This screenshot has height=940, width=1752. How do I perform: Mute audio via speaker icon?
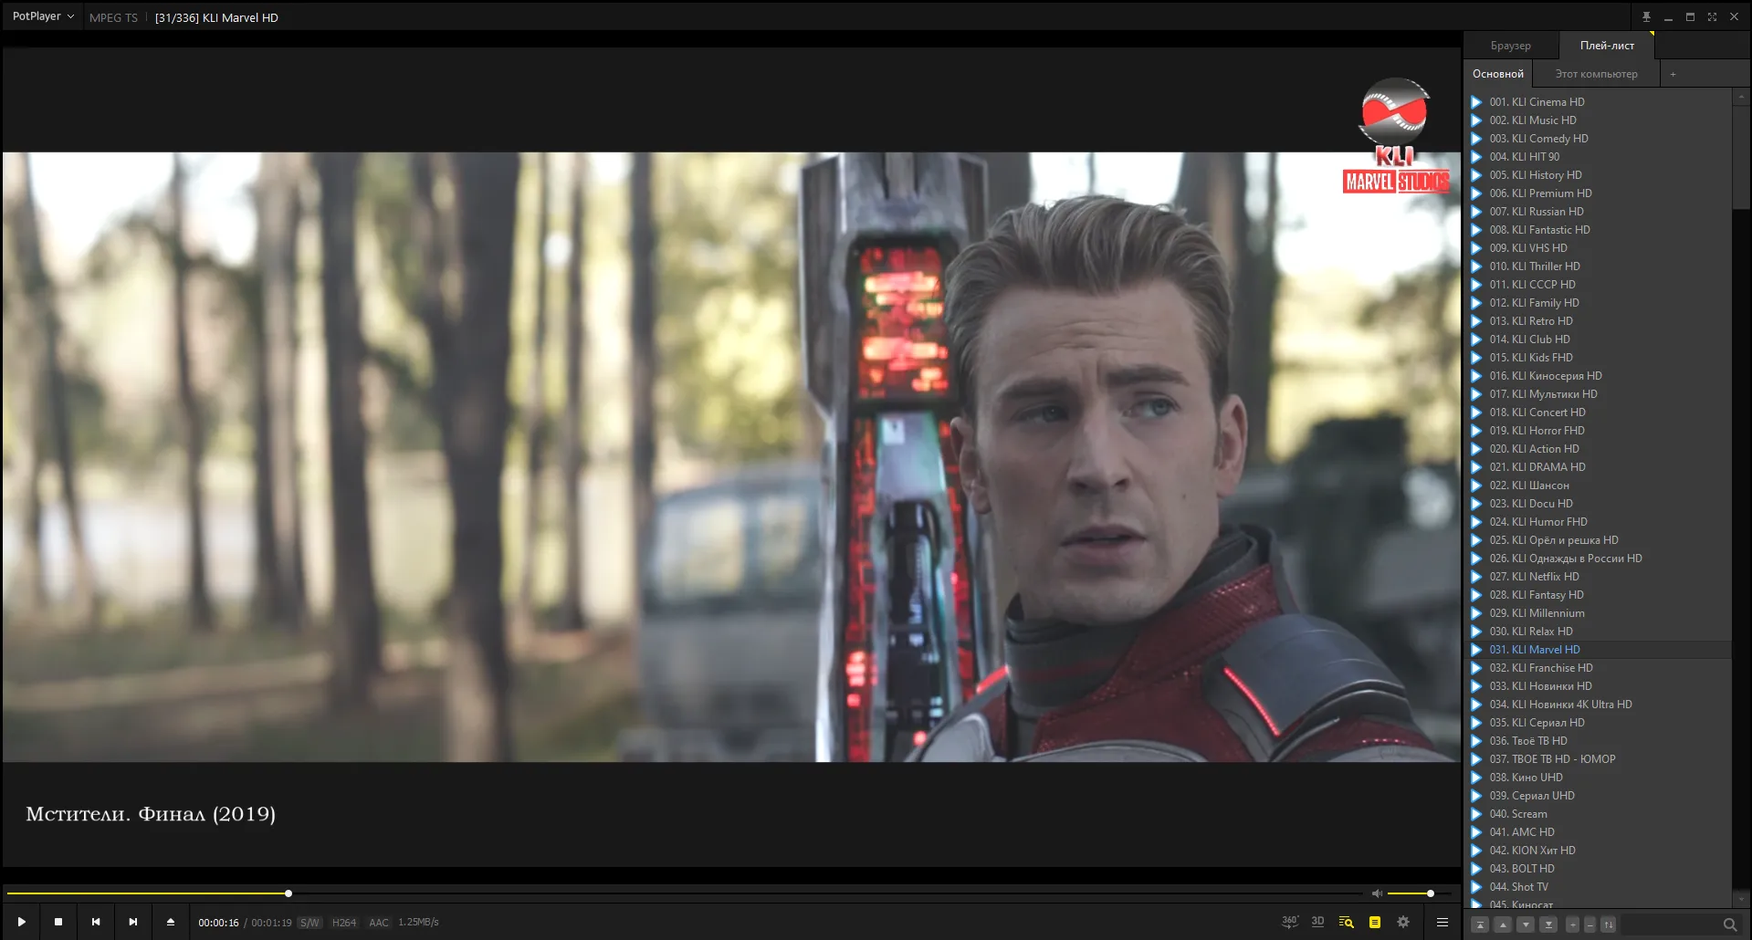point(1377,893)
